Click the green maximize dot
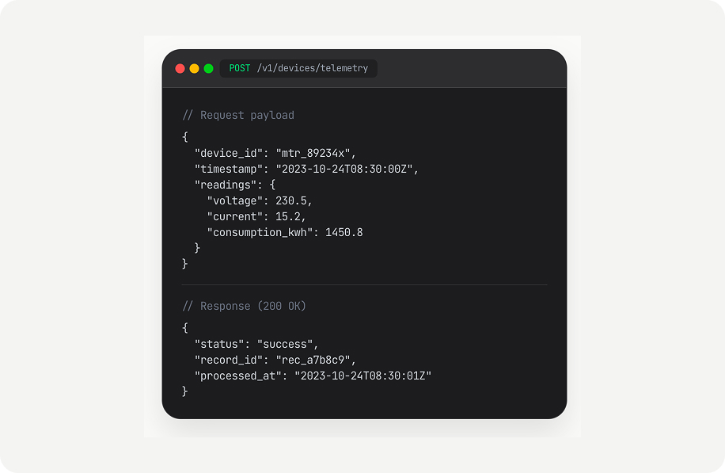 pyautogui.click(x=208, y=68)
